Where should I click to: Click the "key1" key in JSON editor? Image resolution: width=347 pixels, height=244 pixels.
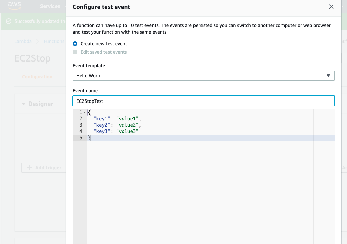102,119
